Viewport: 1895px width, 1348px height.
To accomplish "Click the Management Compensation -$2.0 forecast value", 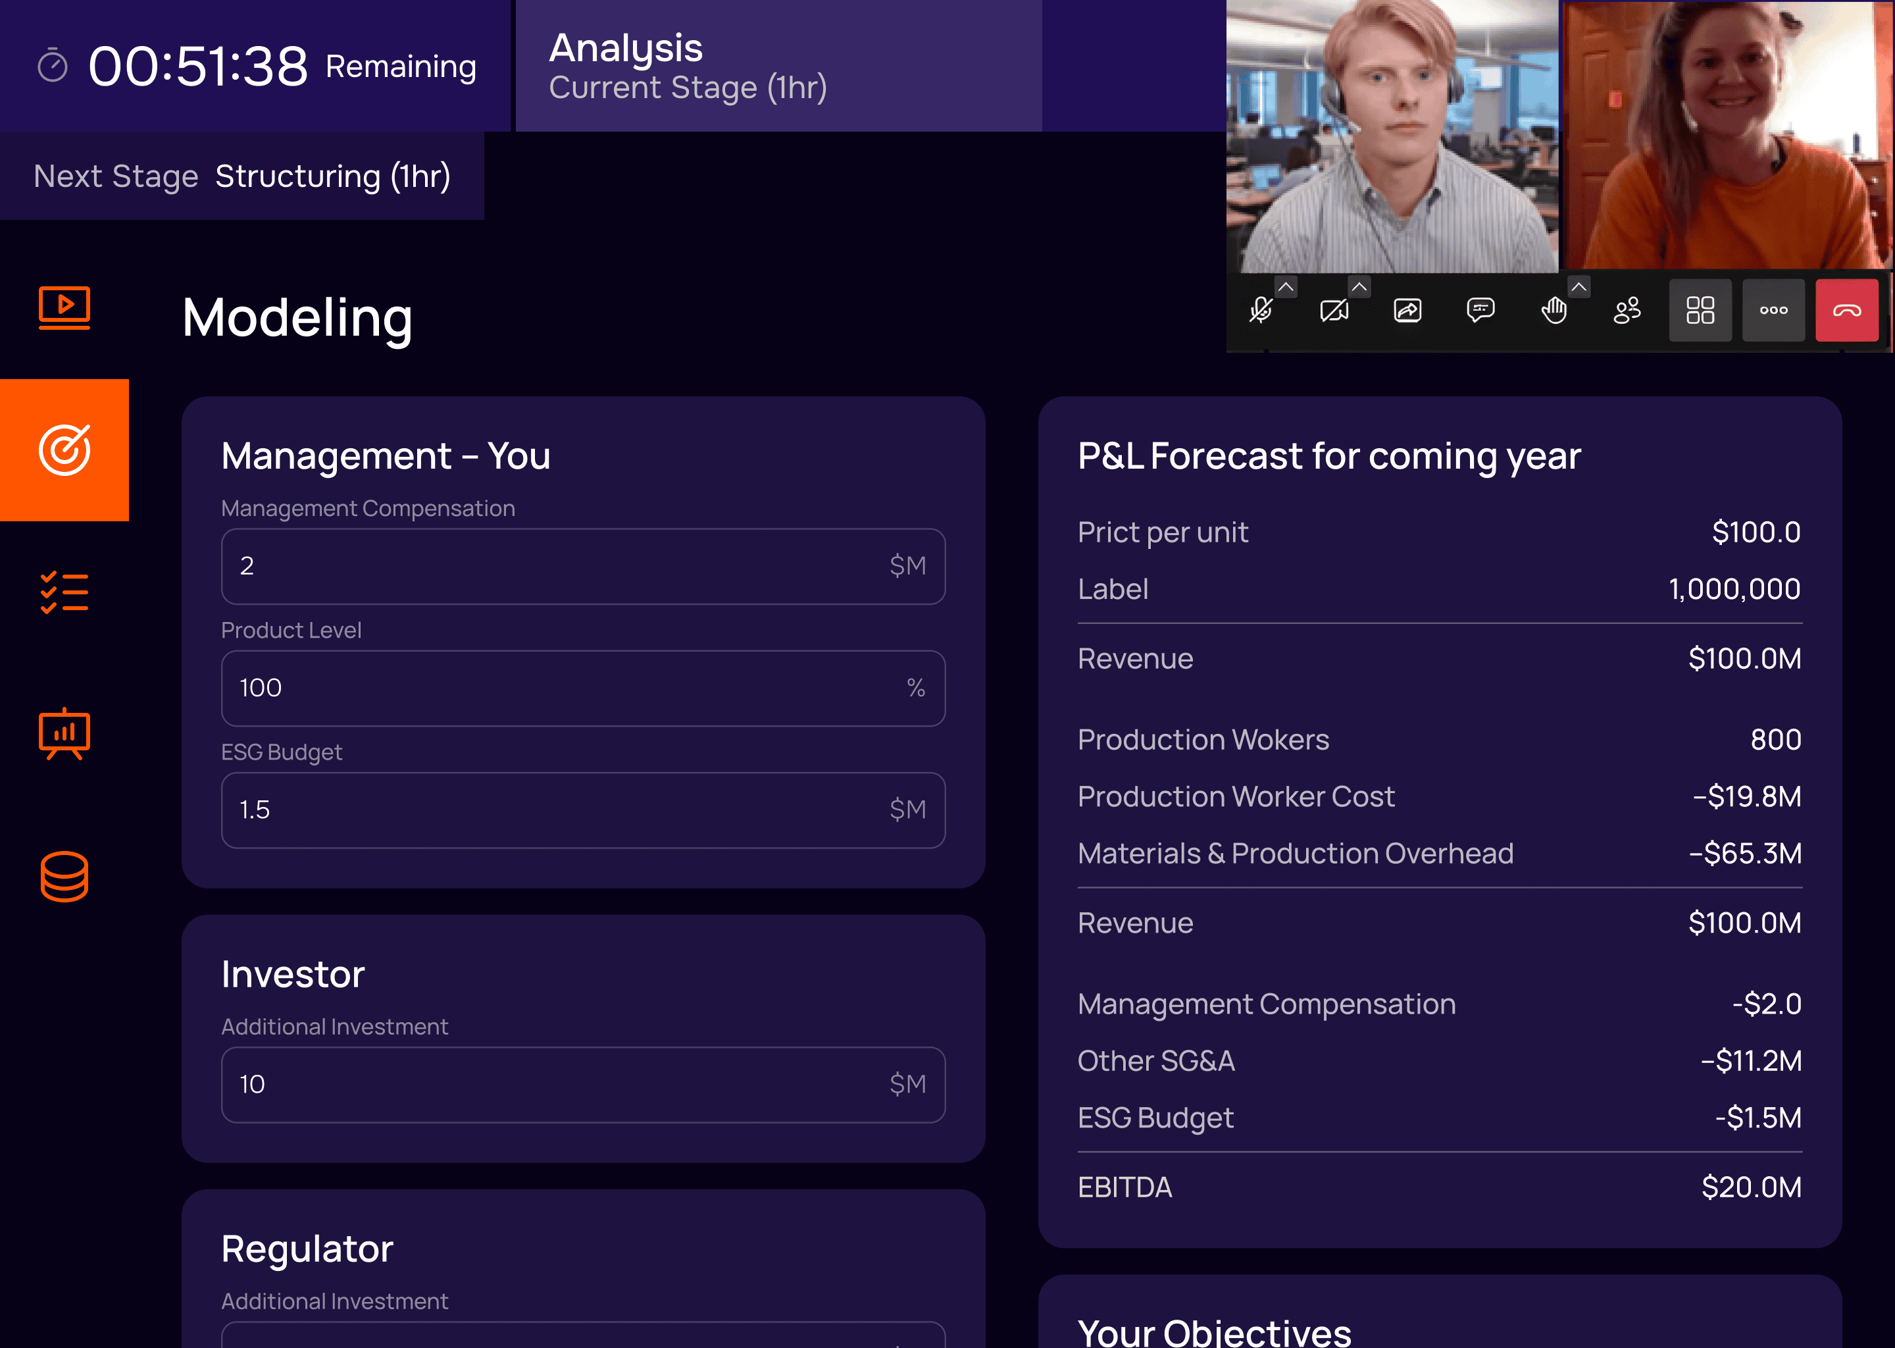I will click(1767, 1004).
